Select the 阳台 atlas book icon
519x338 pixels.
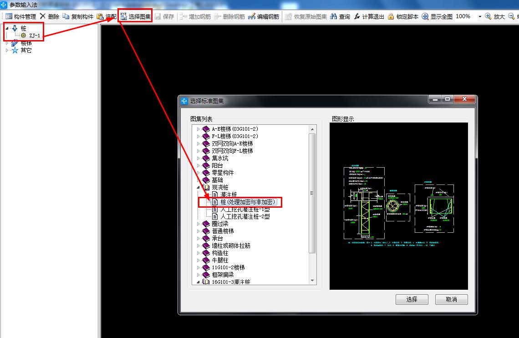tap(206, 165)
